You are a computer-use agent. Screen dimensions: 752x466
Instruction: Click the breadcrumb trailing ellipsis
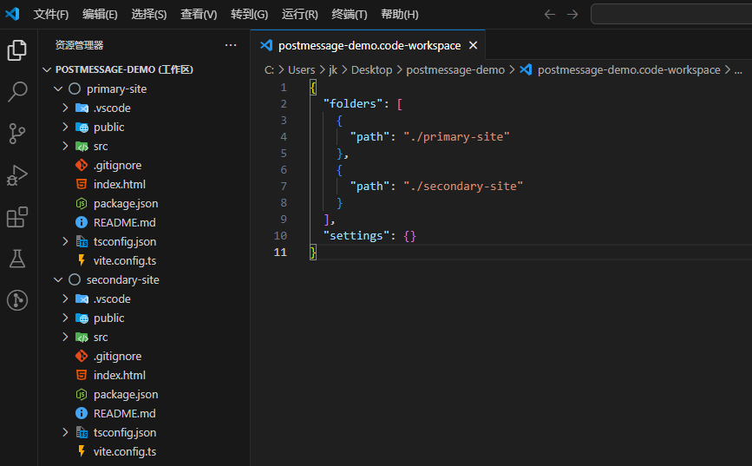click(x=738, y=70)
